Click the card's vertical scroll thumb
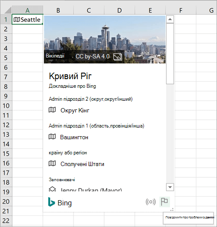Image resolution: width=217 pixels, height=227 pixels. click(170, 54)
